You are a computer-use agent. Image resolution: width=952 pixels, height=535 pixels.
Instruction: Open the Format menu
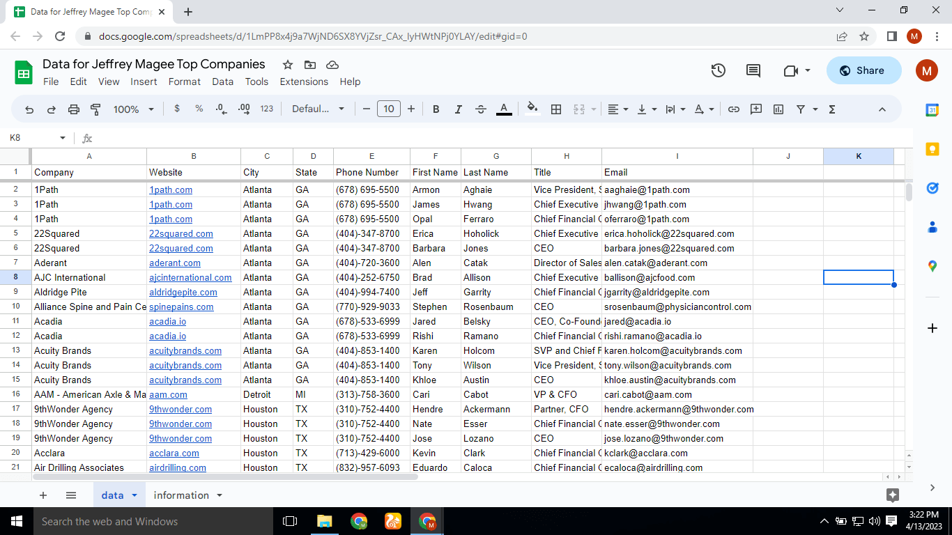(185, 82)
